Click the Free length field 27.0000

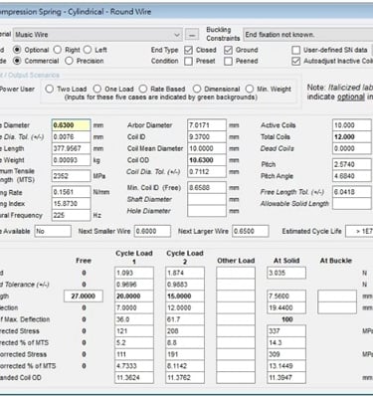pos(84,297)
